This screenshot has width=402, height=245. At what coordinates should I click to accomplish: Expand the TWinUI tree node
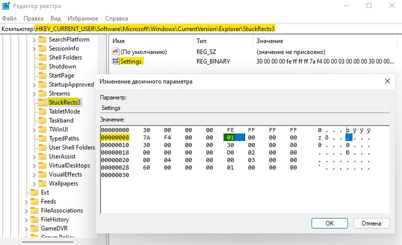(x=34, y=130)
